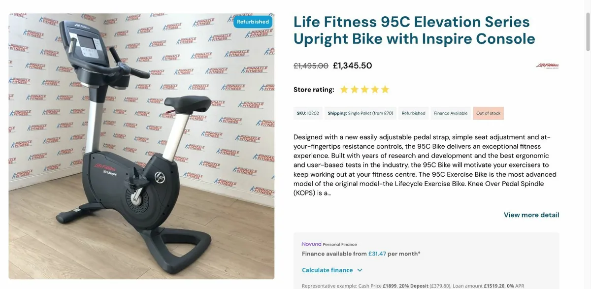Click the fourth rating star
The image size is (591, 289).
[375, 90]
